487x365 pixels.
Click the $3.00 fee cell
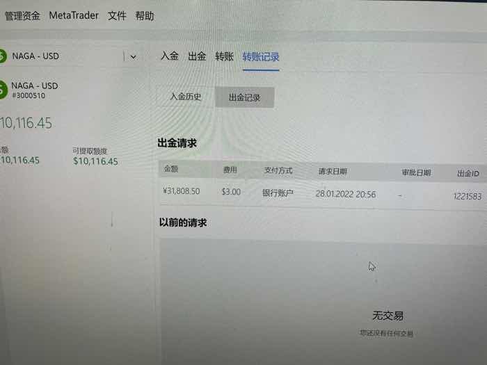tap(231, 192)
